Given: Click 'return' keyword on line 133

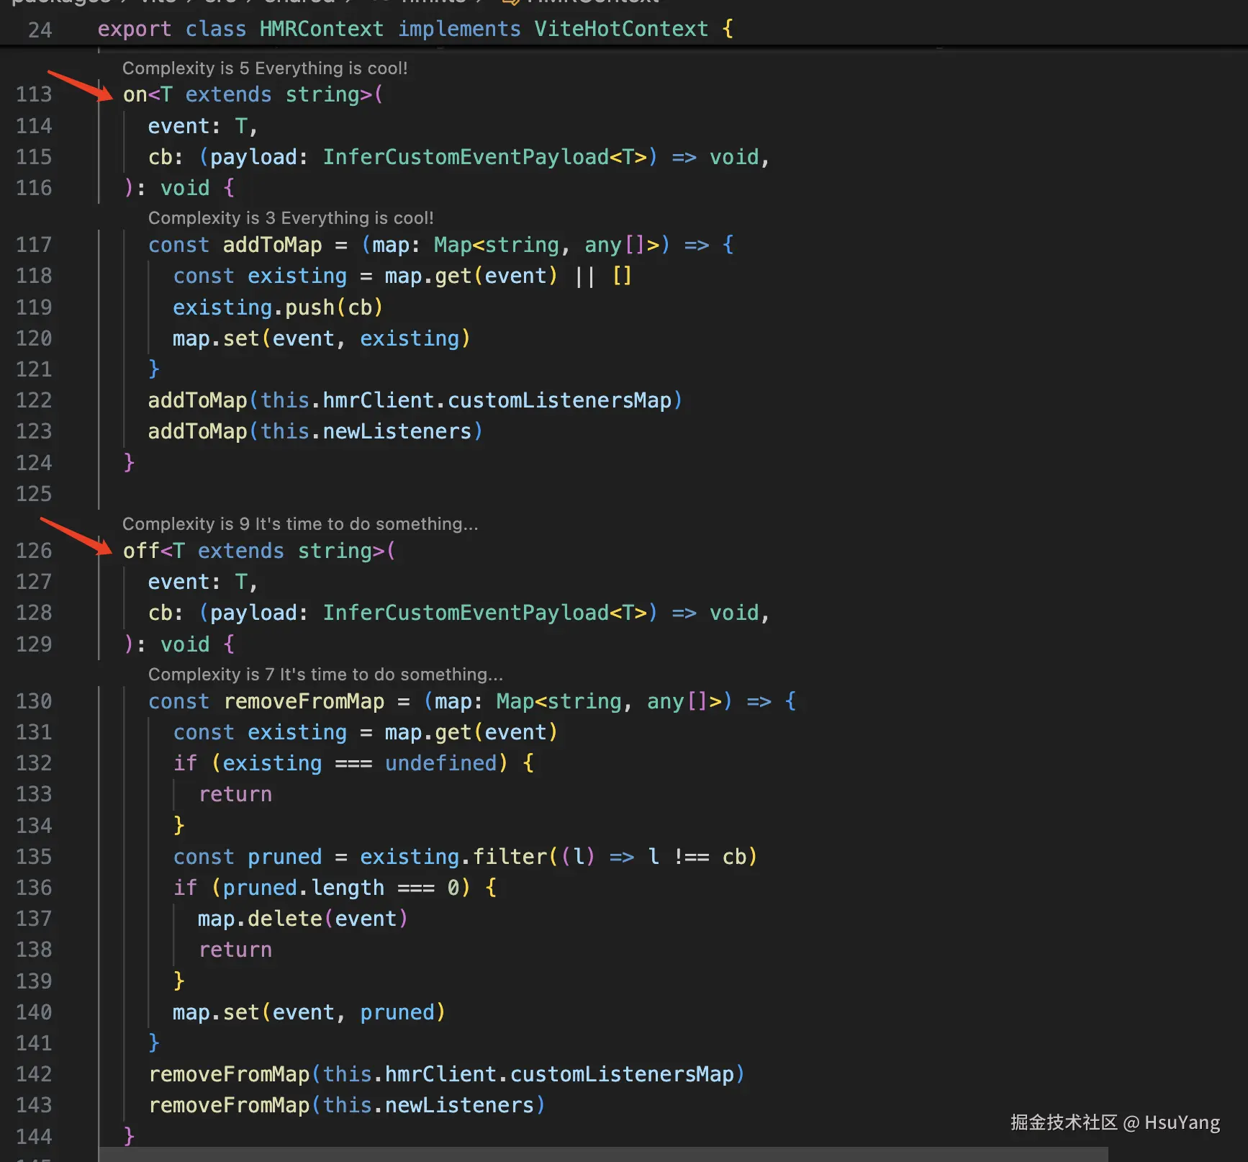Looking at the screenshot, I should click(235, 795).
